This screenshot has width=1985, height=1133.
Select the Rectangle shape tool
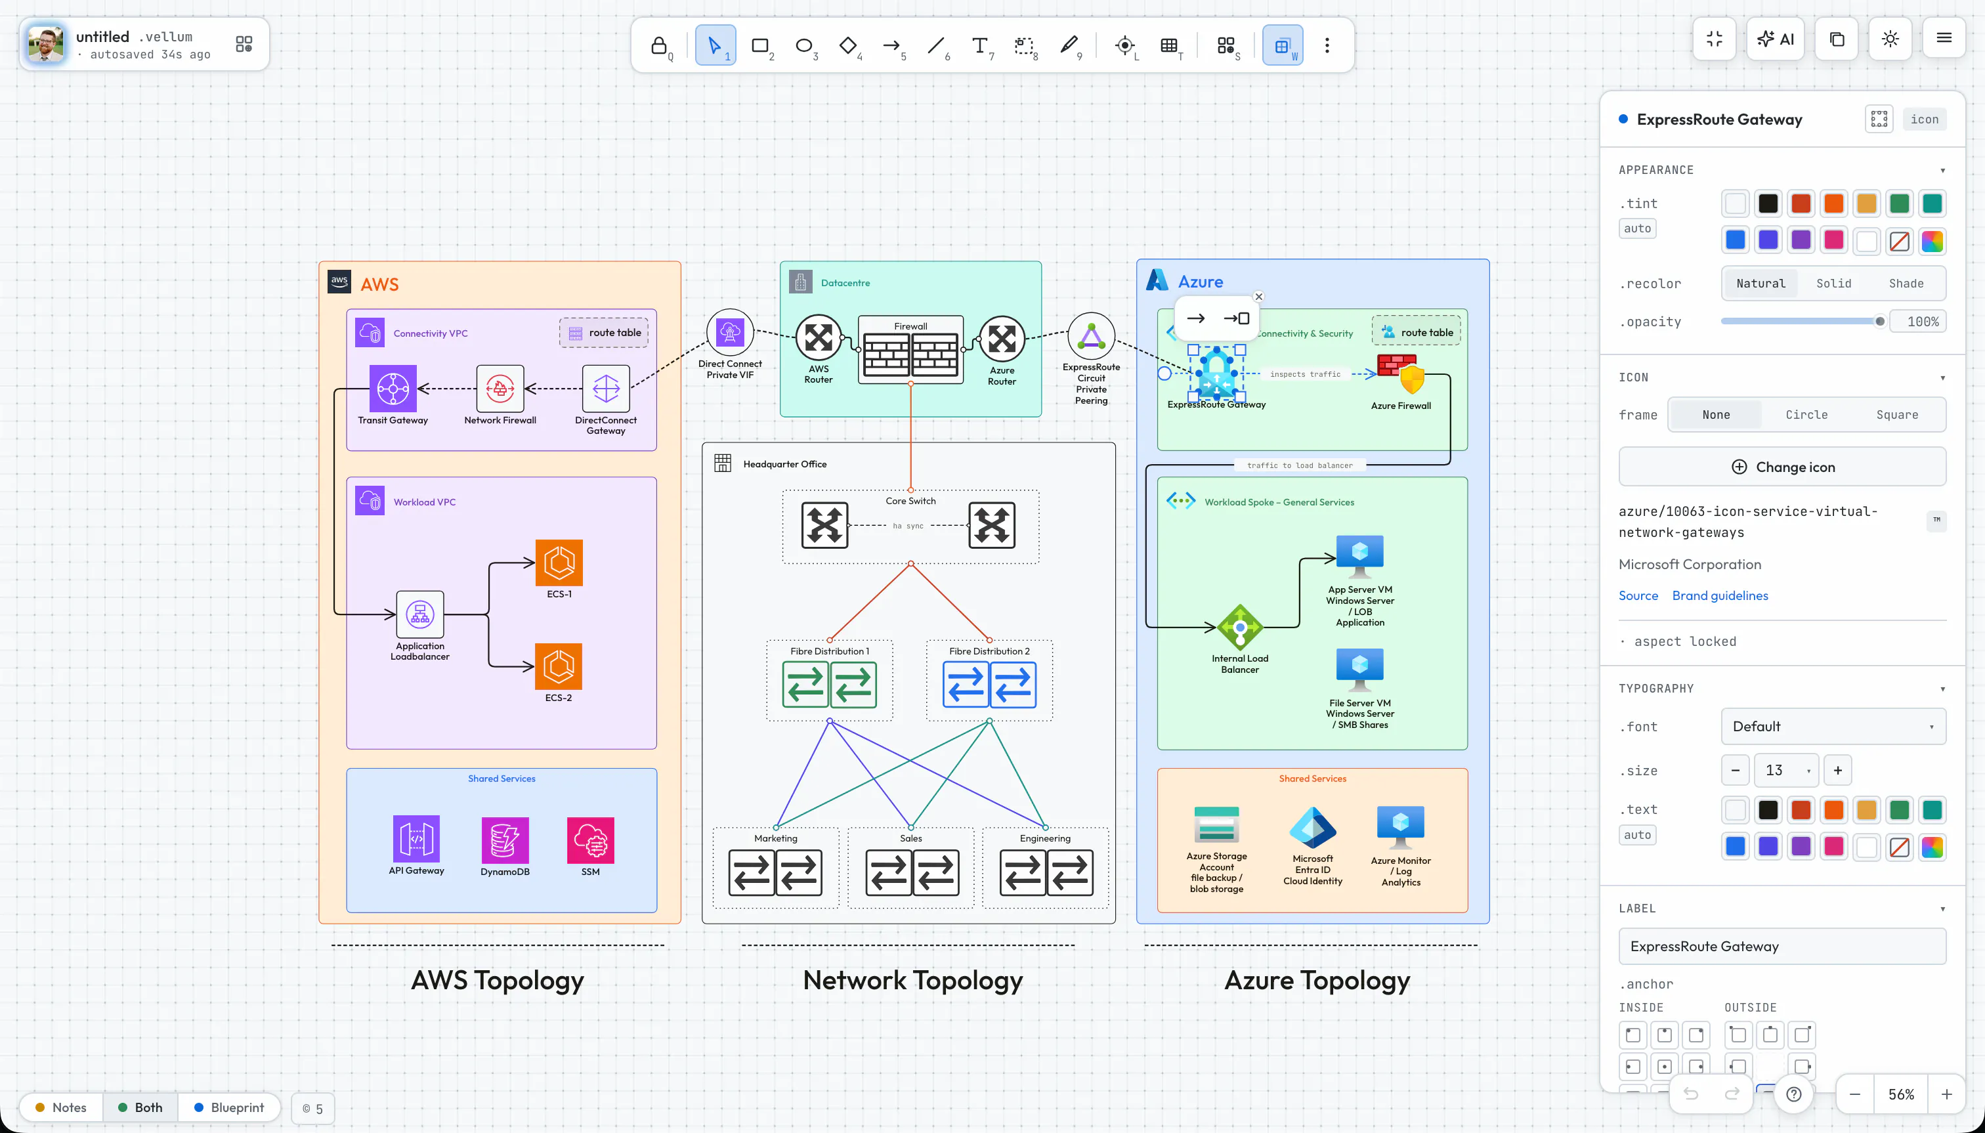point(760,45)
